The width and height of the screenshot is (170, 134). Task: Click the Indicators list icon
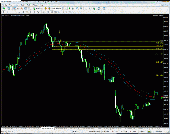point(94,8)
